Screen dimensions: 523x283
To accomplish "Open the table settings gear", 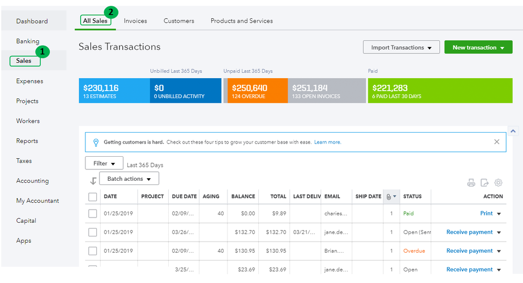I will click(498, 183).
